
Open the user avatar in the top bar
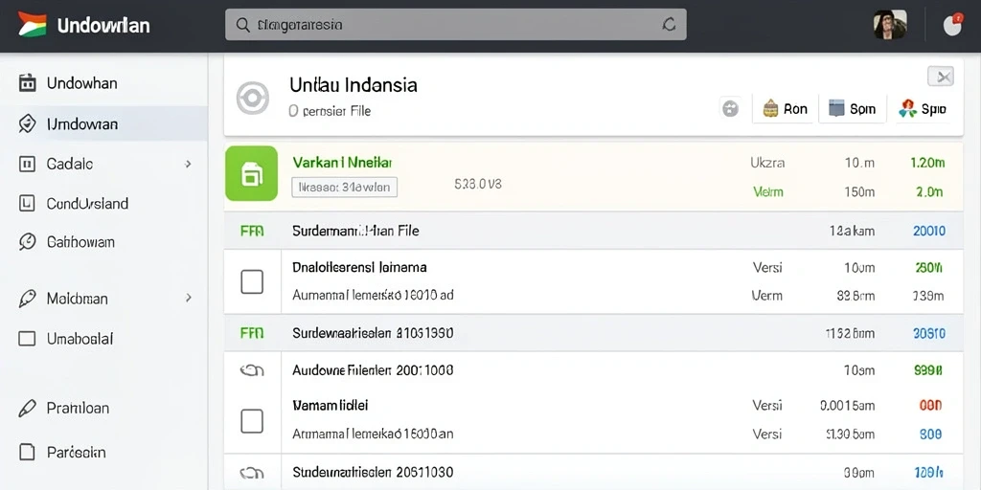890,25
